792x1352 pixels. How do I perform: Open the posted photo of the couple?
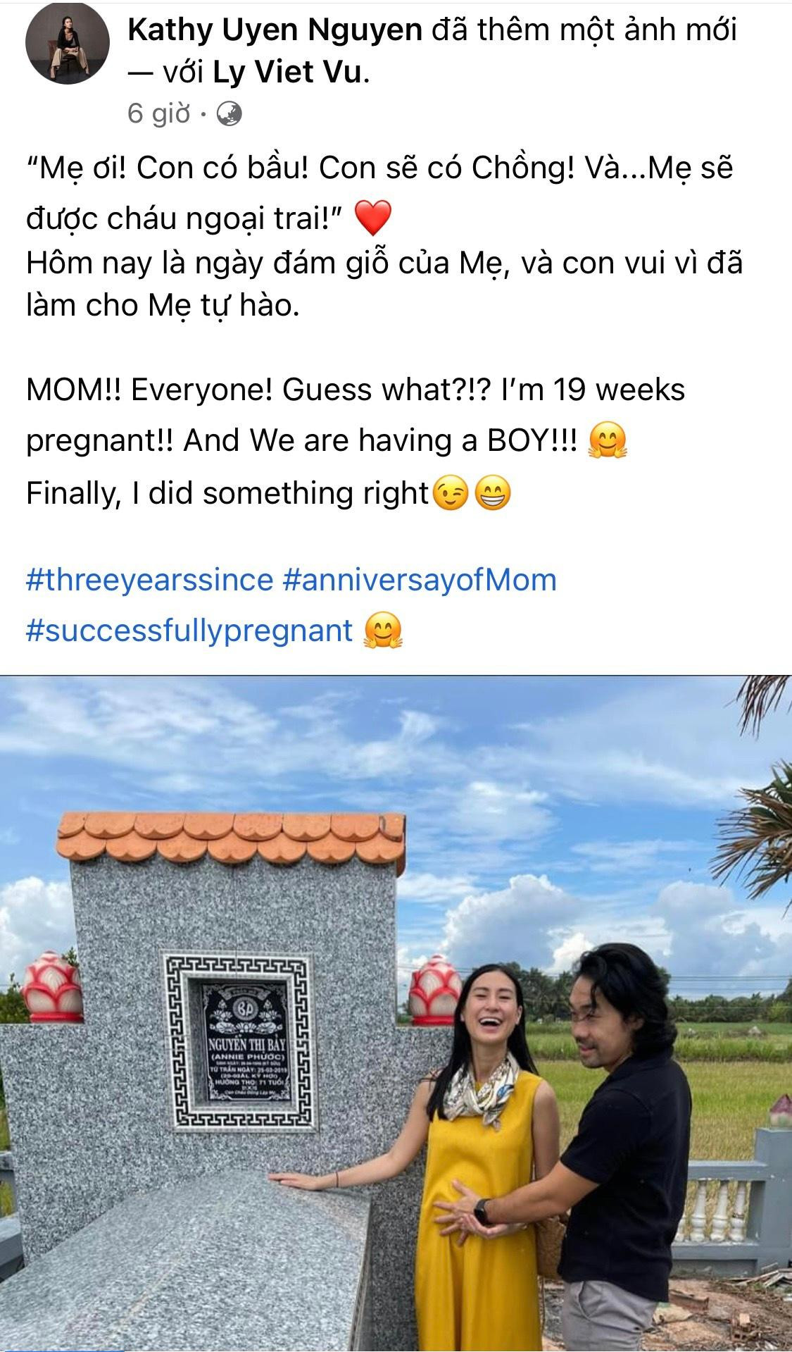(x=396, y=1012)
